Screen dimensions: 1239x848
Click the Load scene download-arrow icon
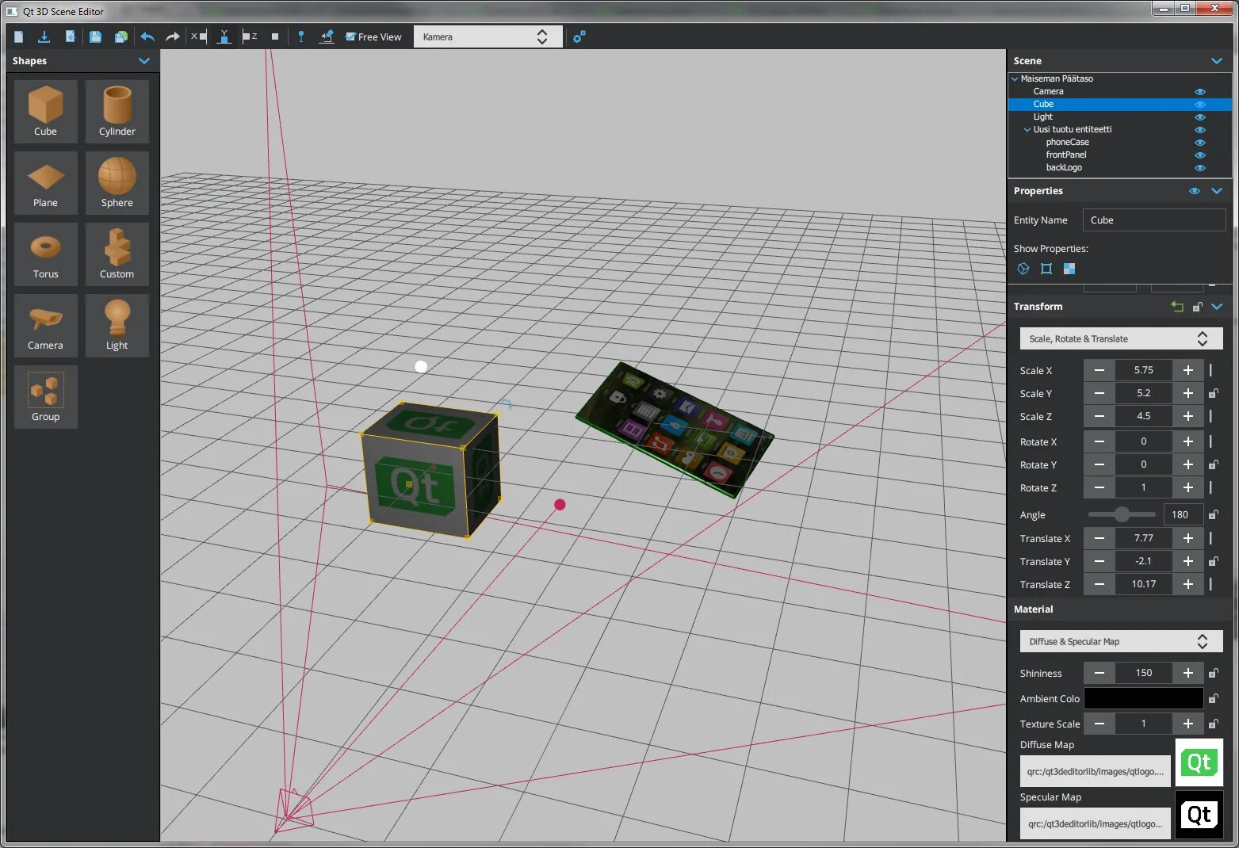44,36
